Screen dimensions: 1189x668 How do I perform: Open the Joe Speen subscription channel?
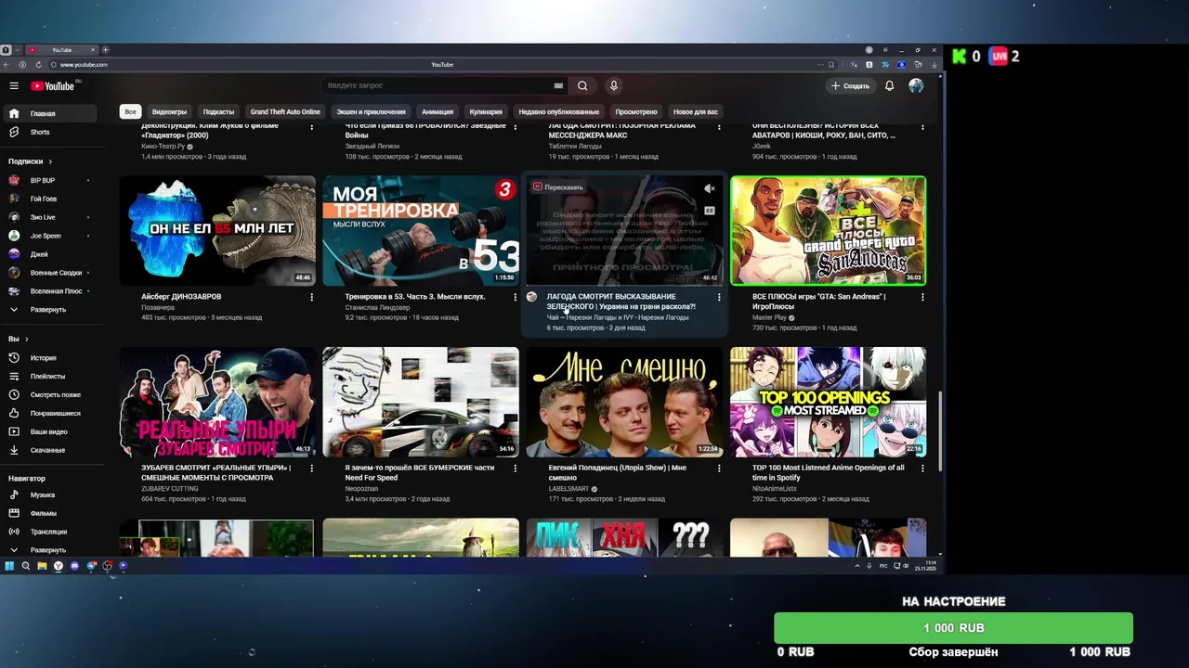point(48,236)
